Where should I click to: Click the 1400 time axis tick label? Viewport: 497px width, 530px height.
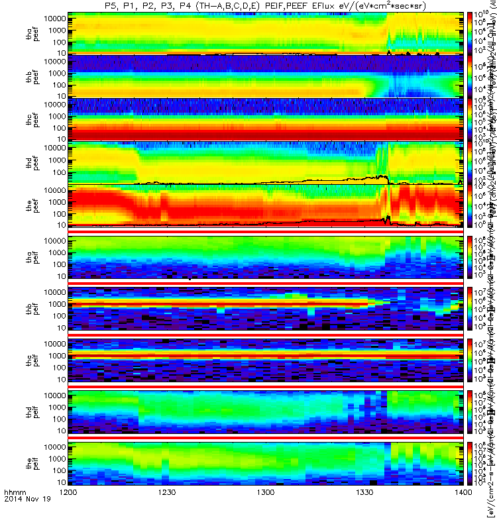click(463, 492)
